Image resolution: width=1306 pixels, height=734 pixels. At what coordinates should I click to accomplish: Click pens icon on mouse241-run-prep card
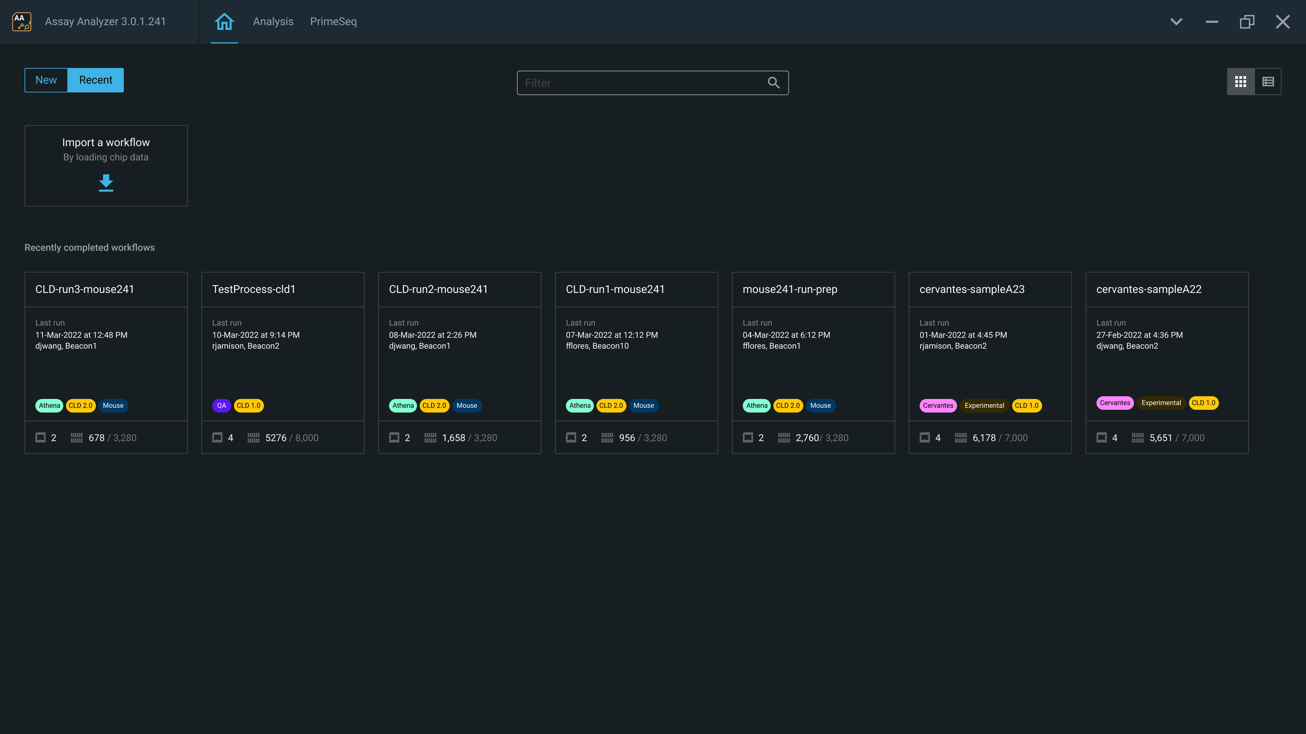point(784,437)
